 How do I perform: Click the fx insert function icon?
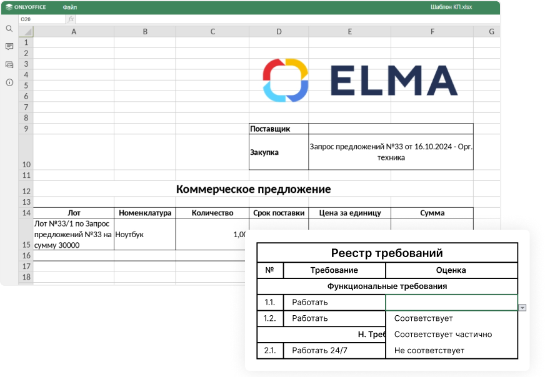(71, 19)
